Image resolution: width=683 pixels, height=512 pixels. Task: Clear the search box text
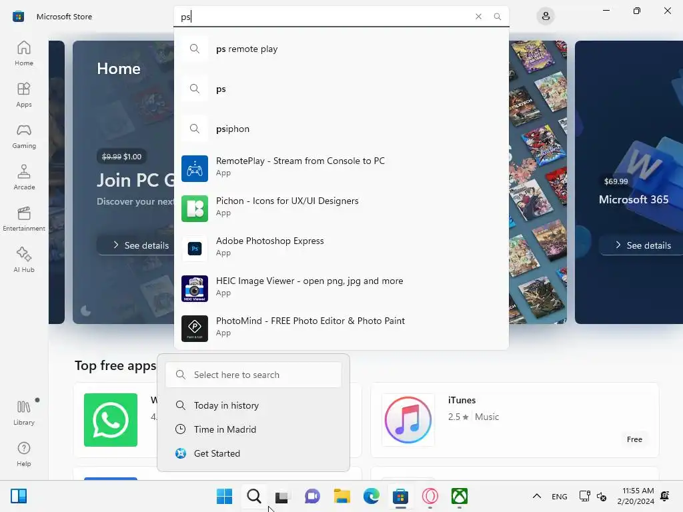[x=478, y=17]
